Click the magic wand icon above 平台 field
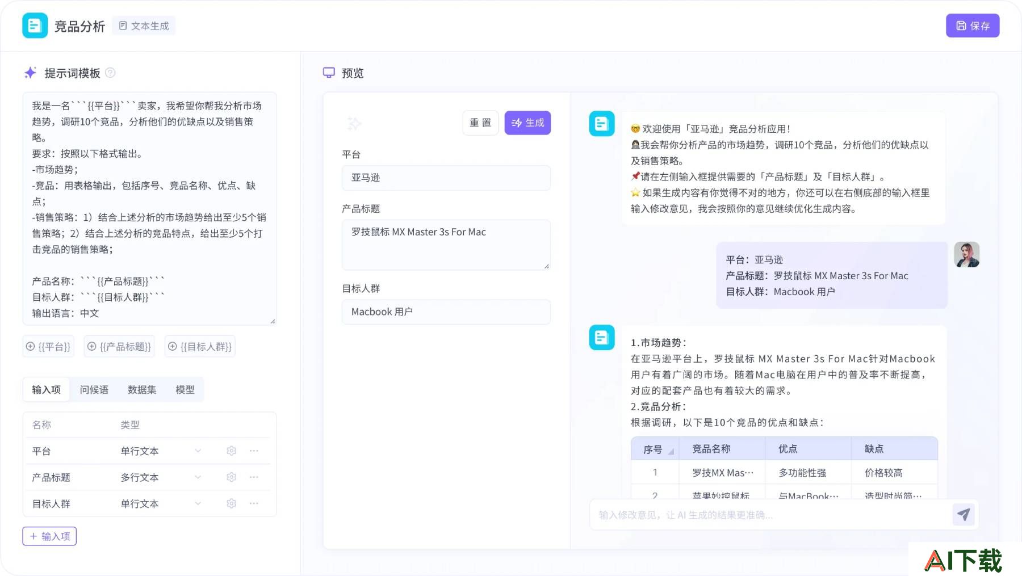The width and height of the screenshot is (1022, 576). pos(354,123)
